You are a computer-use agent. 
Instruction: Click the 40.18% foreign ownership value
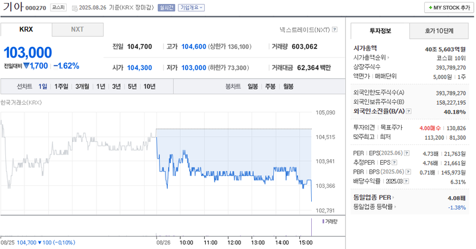click(455, 112)
